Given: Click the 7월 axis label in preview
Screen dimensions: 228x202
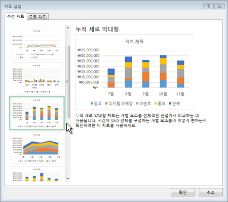Looking at the screenshot, I should (111, 94).
